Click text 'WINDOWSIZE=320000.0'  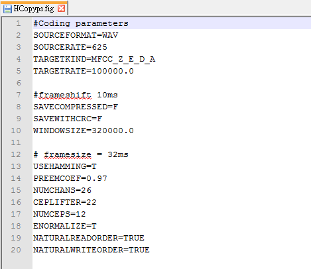tap(84, 131)
